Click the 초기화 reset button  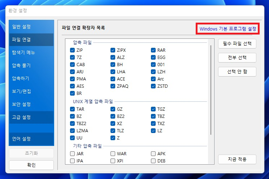pos(31,153)
